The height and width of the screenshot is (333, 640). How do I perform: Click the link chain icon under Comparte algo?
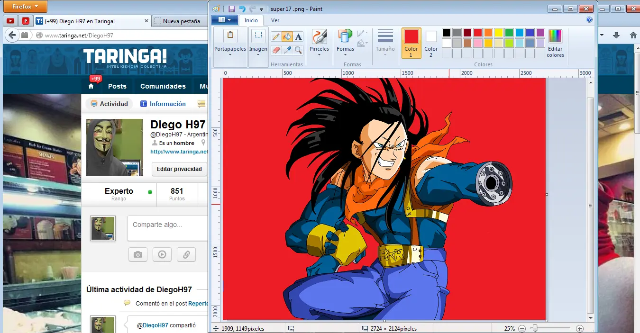pyautogui.click(x=186, y=254)
